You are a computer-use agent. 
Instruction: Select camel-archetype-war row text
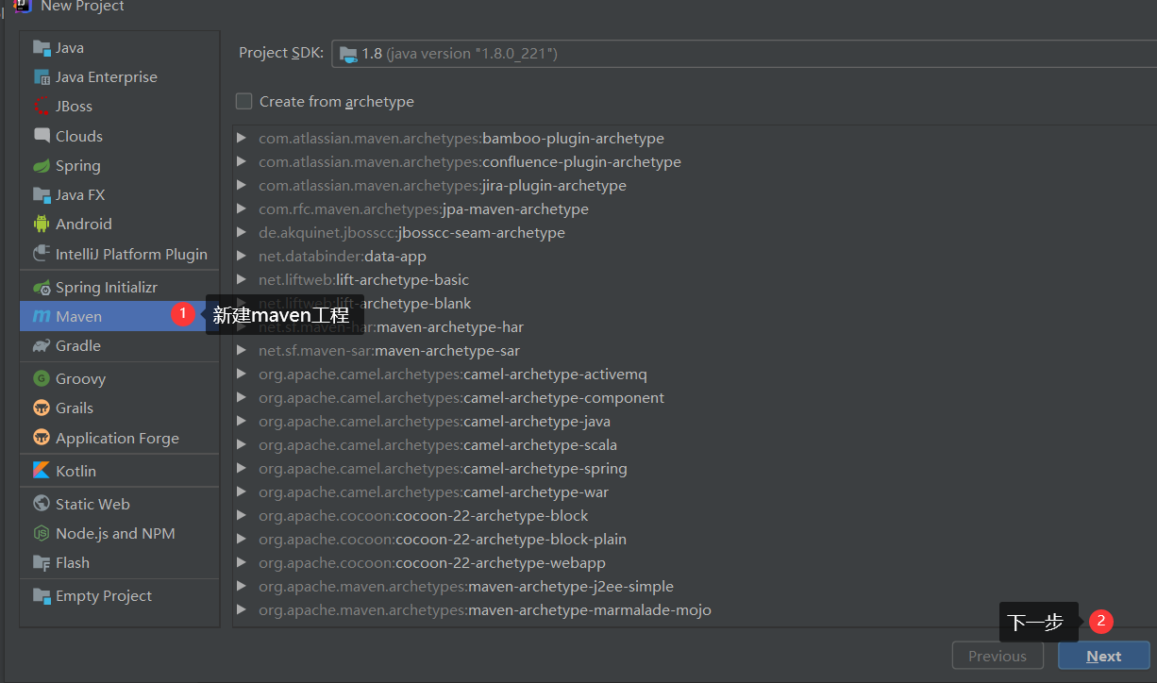coord(433,491)
